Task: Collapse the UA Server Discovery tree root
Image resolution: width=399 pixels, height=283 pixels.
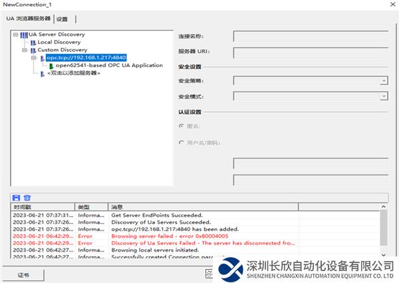Action: 15,34
